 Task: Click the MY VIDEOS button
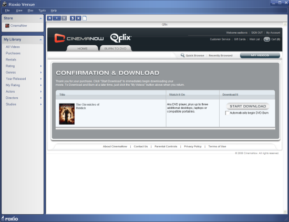260,55
